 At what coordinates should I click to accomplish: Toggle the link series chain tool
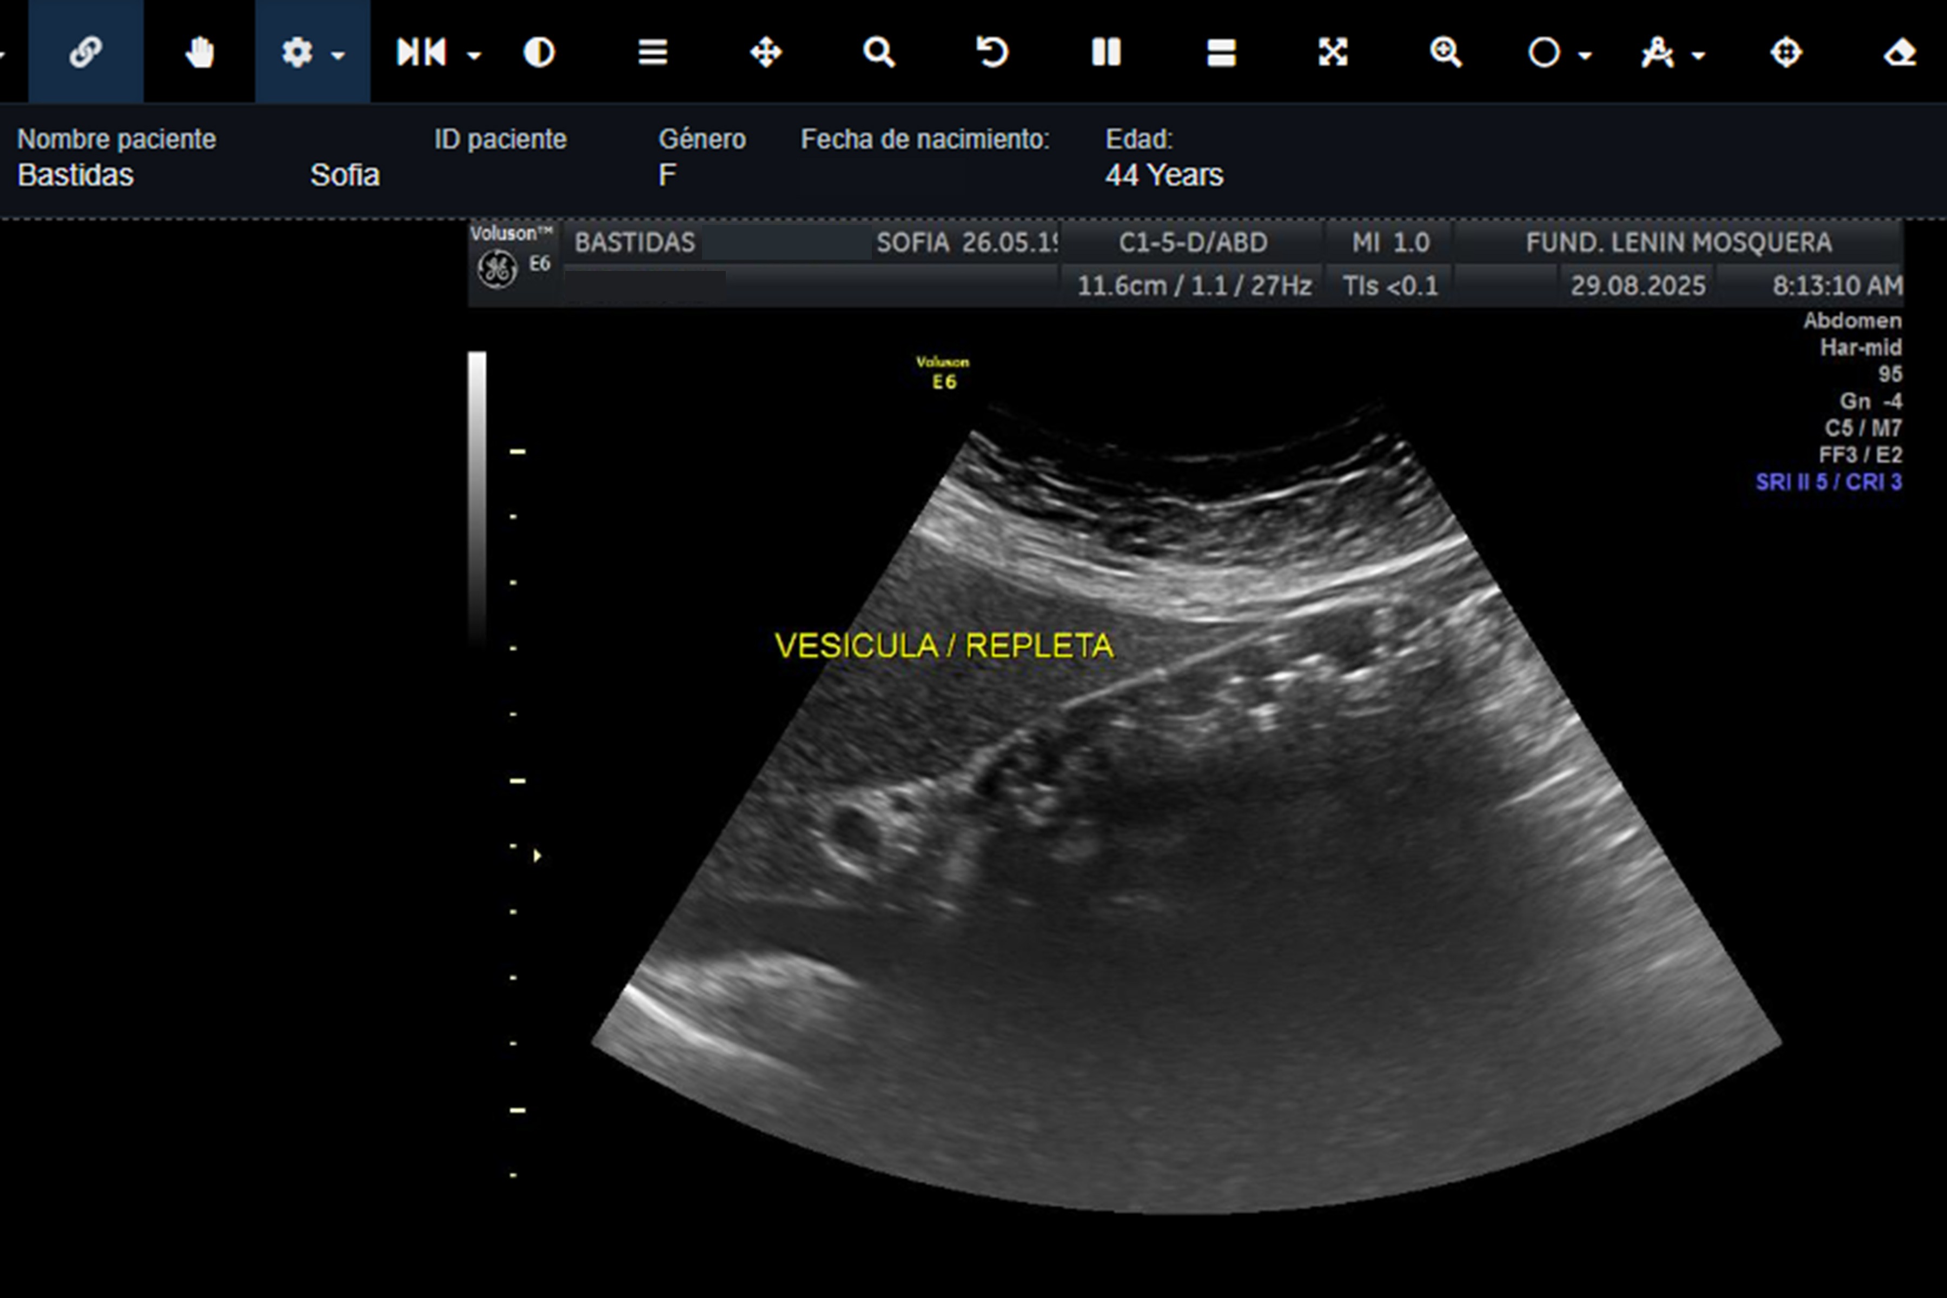tap(85, 52)
